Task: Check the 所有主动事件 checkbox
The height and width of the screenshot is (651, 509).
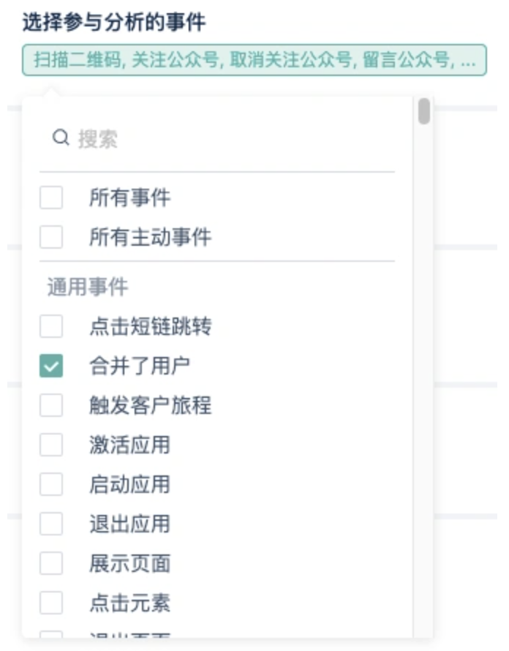Action: pyautogui.click(x=51, y=237)
